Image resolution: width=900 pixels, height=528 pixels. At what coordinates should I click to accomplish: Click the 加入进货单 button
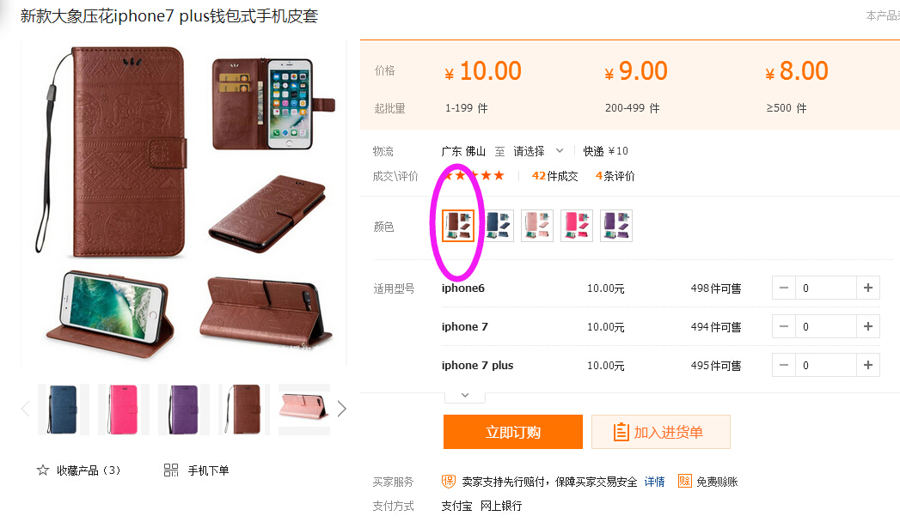pos(661,432)
